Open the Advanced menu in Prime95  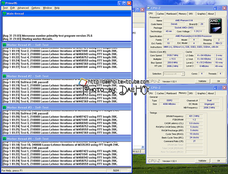click(x=23, y=8)
